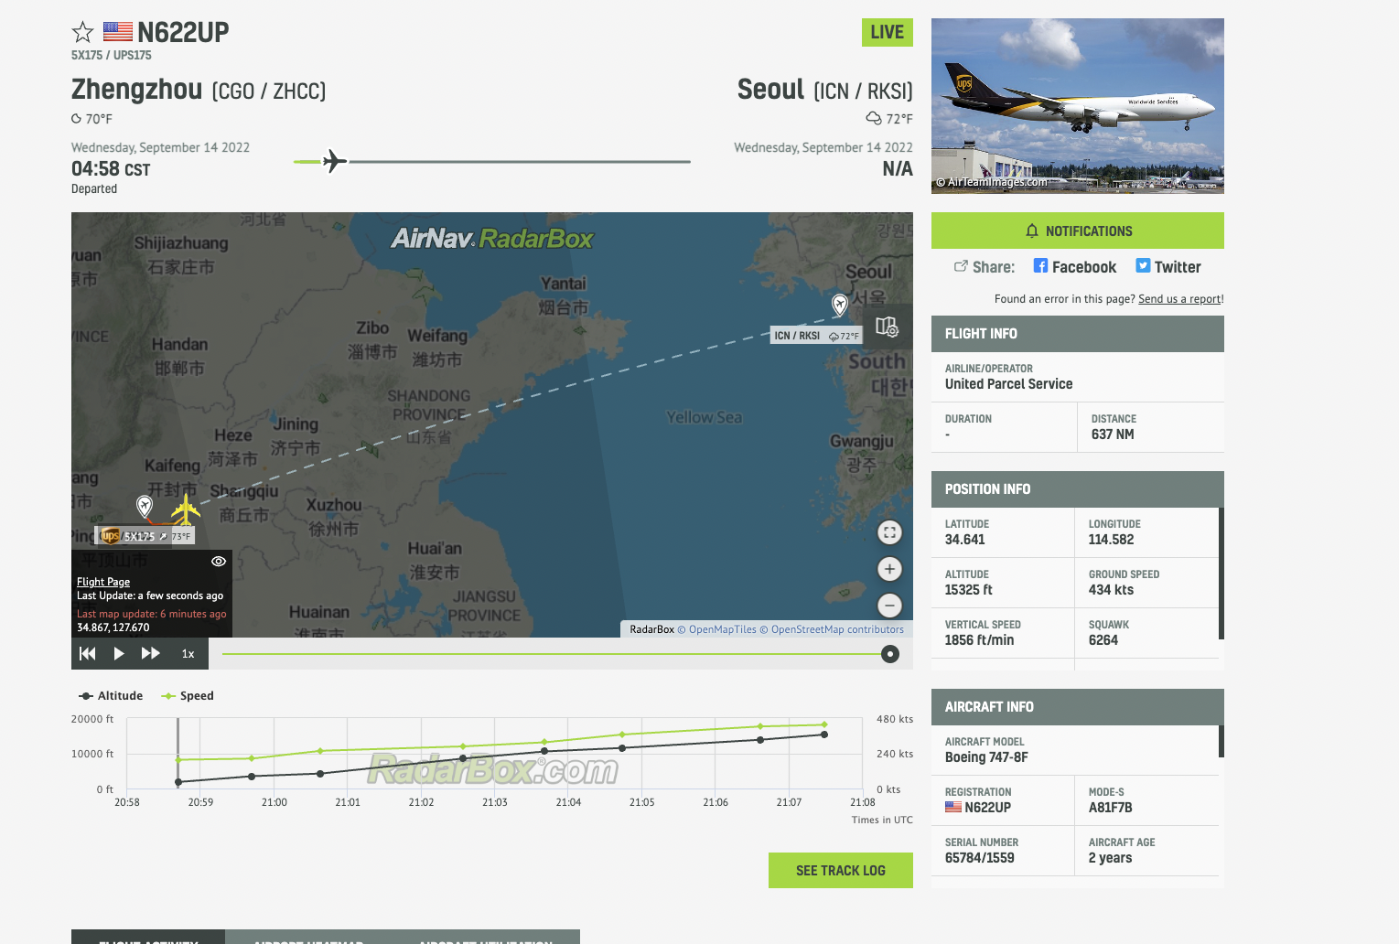This screenshot has width=1399, height=944.
Task: Click Mode-S value 'A81F7B'
Action: tap(1111, 808)
